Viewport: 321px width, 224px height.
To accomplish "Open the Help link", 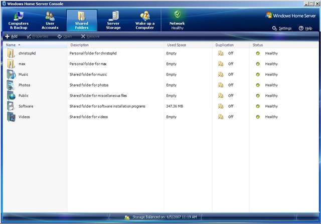I will (305, 28).
